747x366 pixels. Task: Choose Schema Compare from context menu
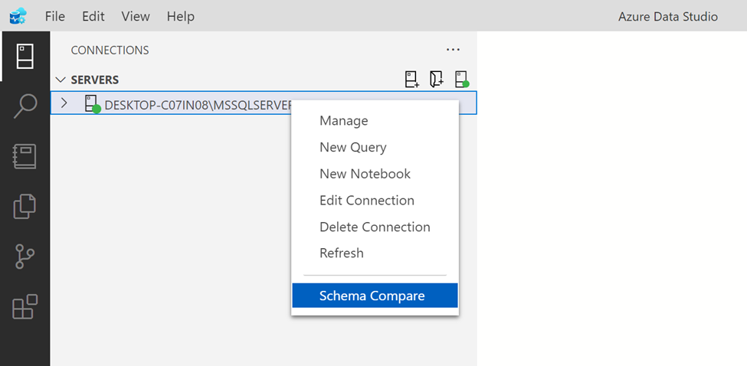point(372,296)
